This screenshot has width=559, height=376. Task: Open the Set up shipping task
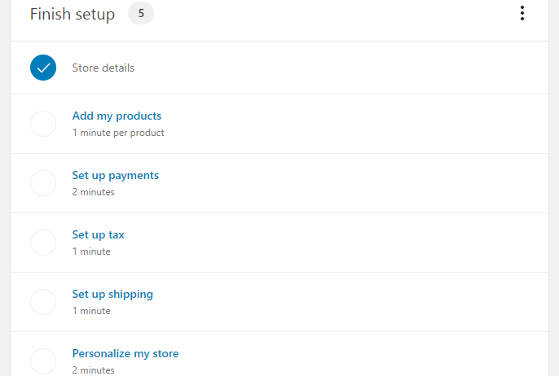112,295
